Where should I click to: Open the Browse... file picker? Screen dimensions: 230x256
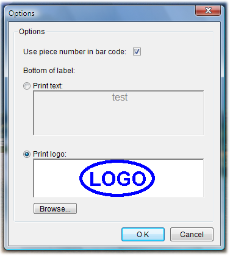[55, 208]
